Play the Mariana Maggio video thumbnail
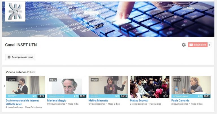217x114 pixels. pos(67,87)
